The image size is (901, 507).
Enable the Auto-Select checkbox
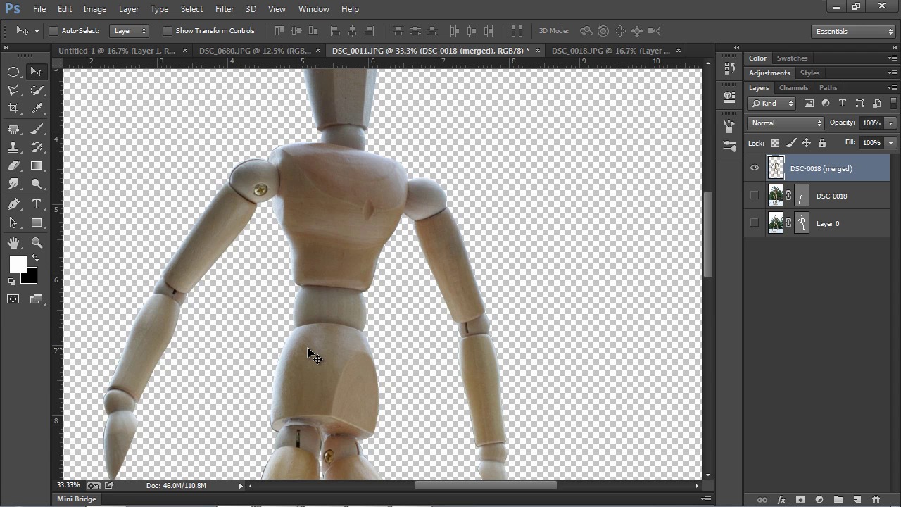pyautogui.click(x=53, y=31)
